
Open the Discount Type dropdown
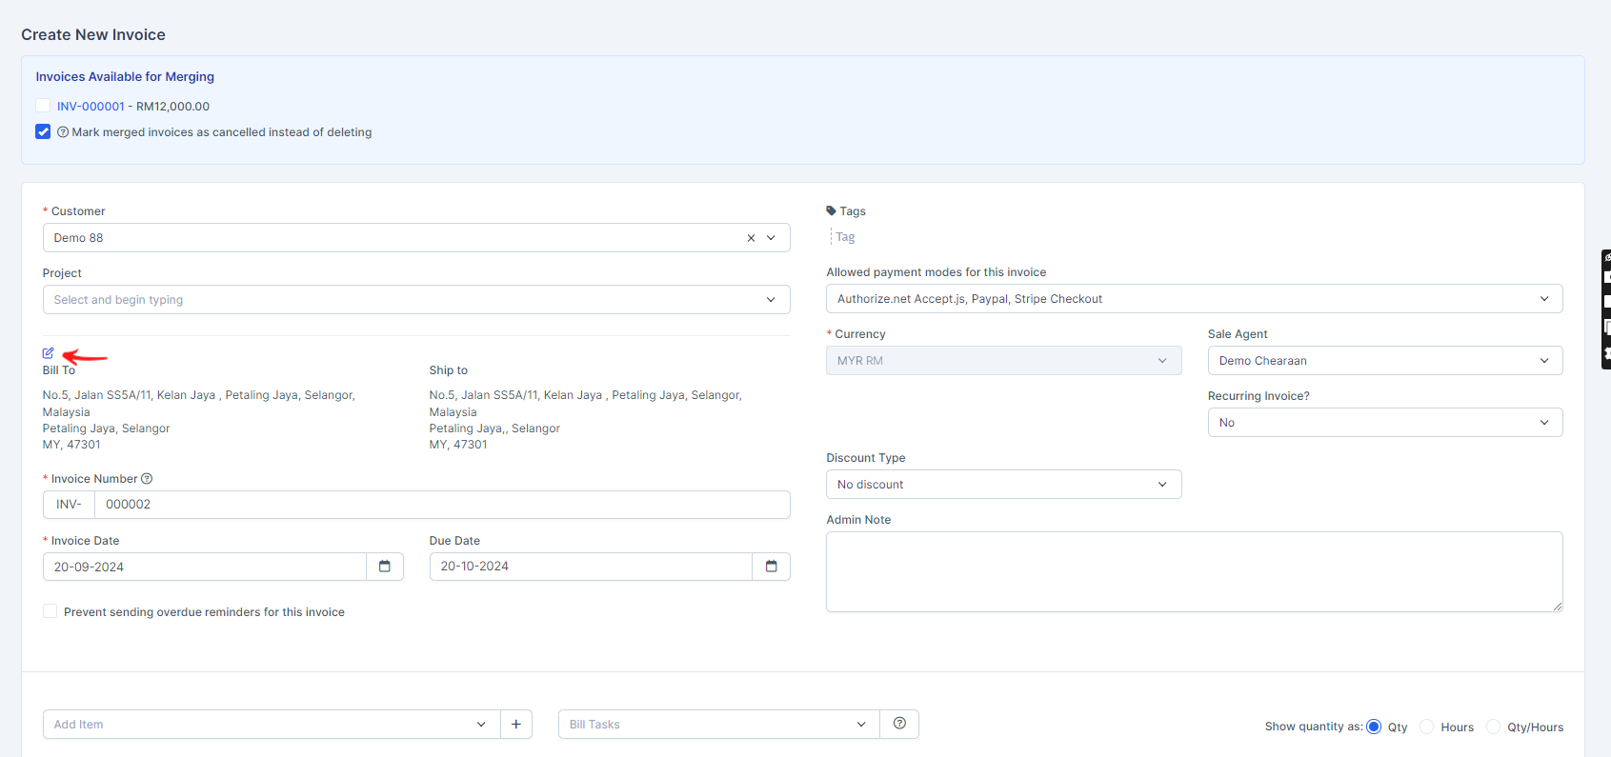[1003, 485]
